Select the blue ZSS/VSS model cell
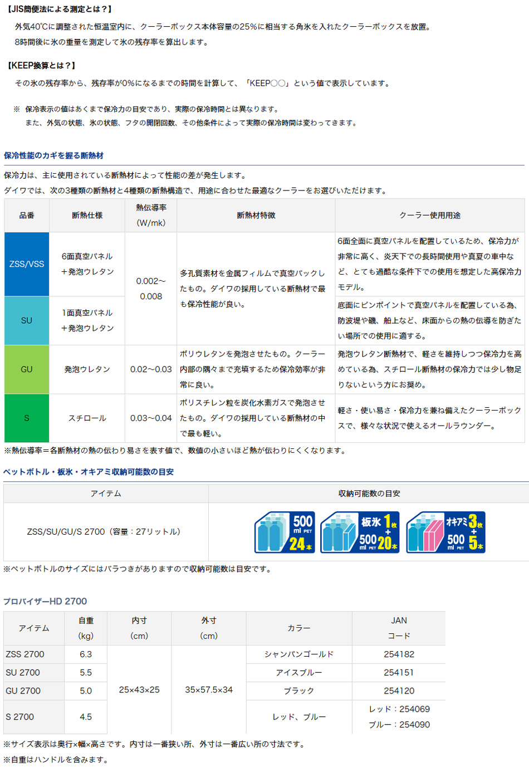This screenshot has height=767, width=529. pyautogui.click(x=27, y=264)
